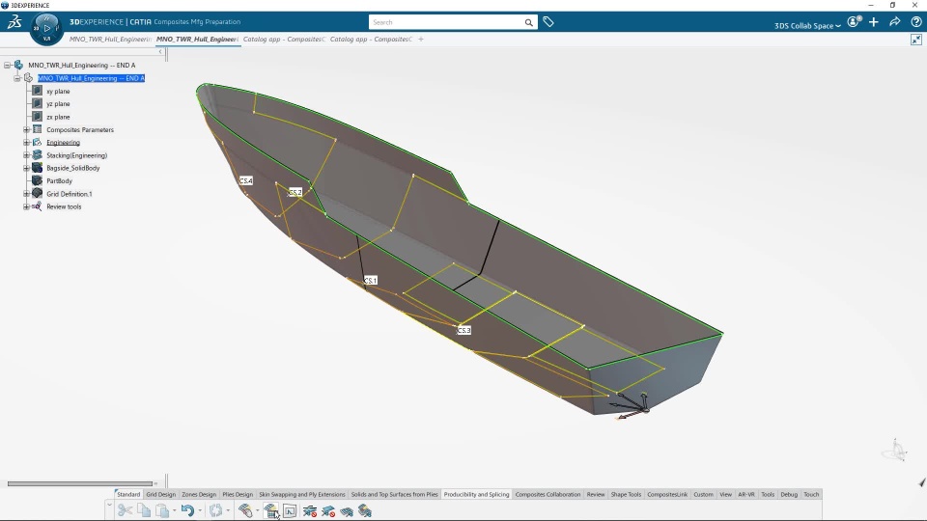Image resolution: width=927 pixels, height=521 pixels.
Task: Click the second plies icon with red stop mark
Action: pyautogui.click(x=328, y=511)
